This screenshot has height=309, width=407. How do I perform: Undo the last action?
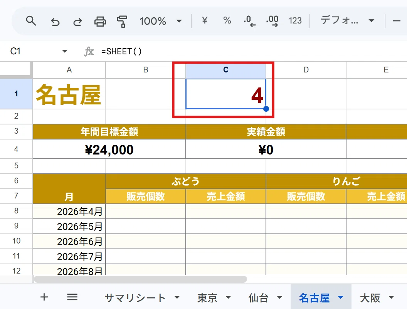[55, 22]
